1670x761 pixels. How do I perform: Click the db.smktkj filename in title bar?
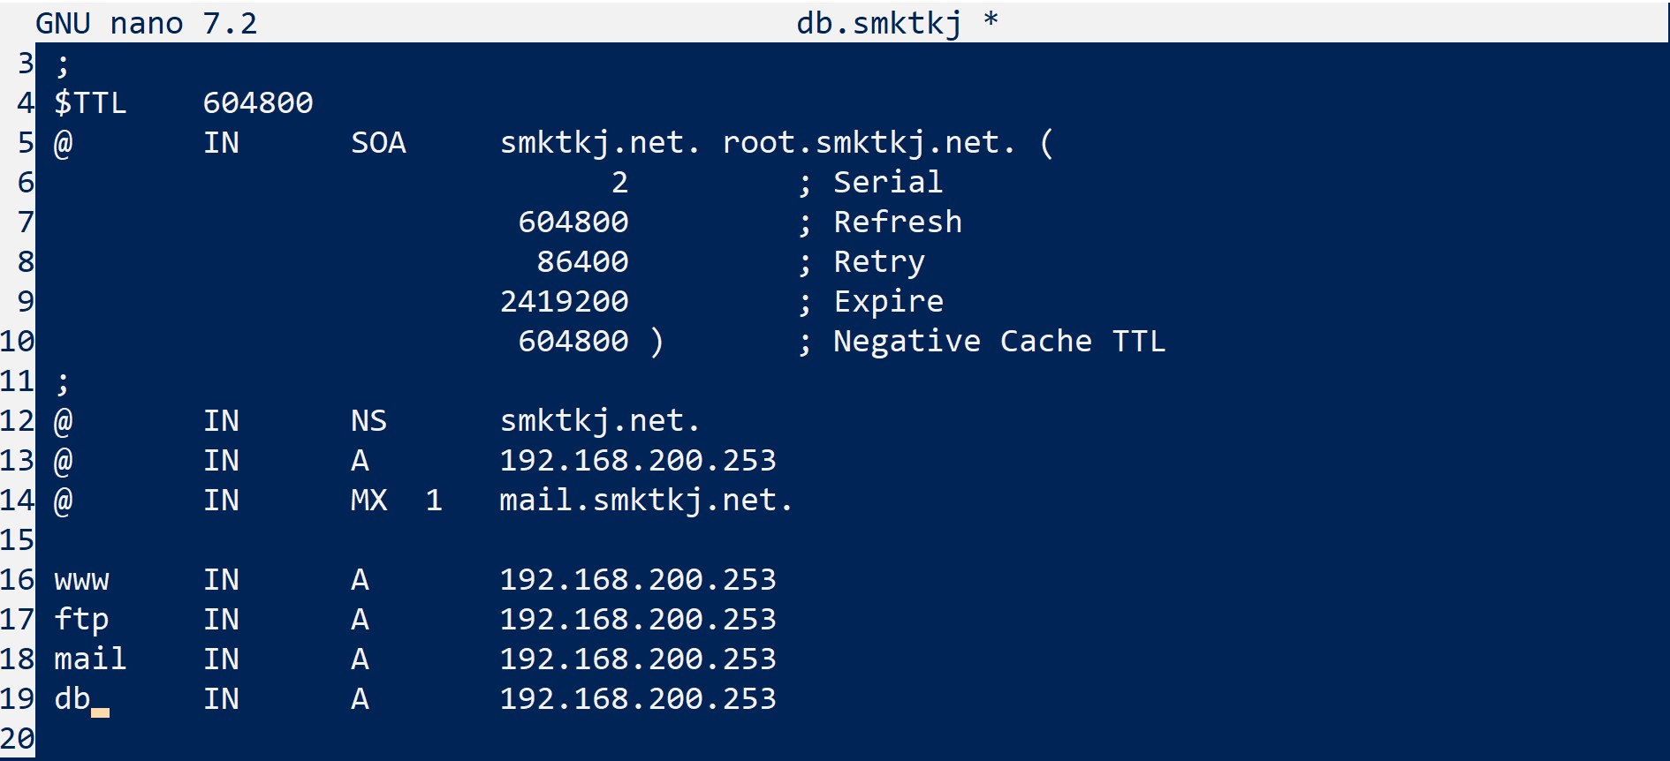click(x=878, y=23)
